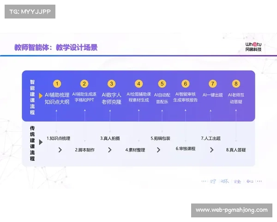Click the step 6.审核课程

(x=186, y=149)
